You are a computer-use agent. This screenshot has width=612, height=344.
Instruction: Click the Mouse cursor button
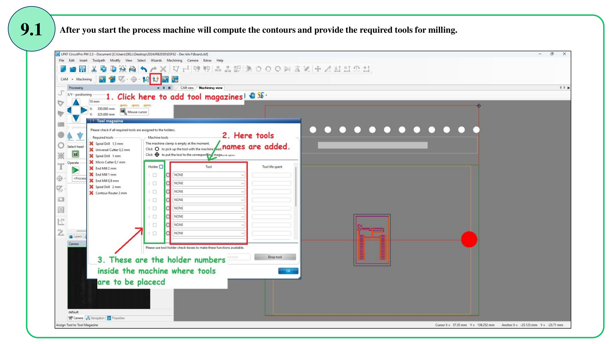click(134, 112)
